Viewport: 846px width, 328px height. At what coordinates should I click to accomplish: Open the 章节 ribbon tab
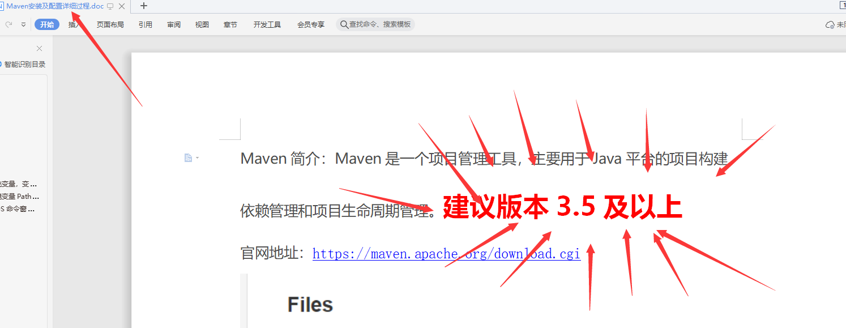(x=230, y=24)
